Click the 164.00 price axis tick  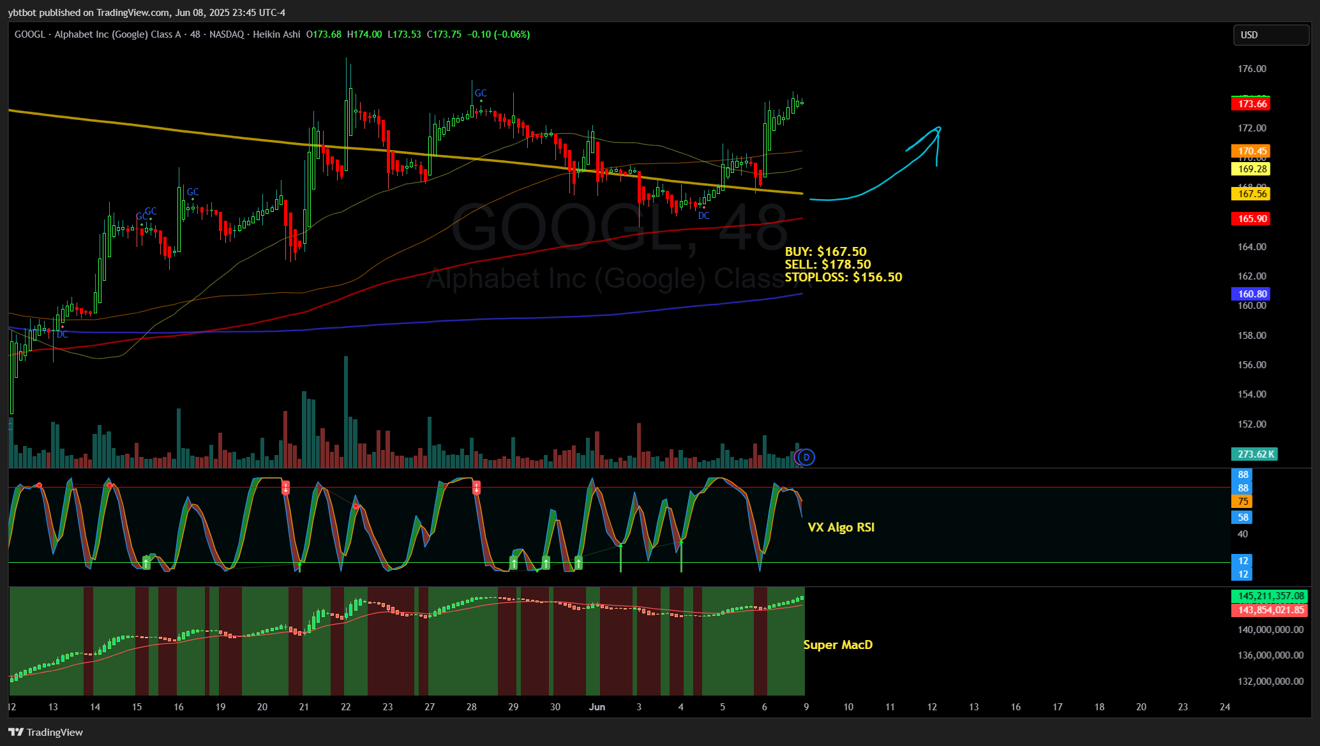pos(1252,247)
